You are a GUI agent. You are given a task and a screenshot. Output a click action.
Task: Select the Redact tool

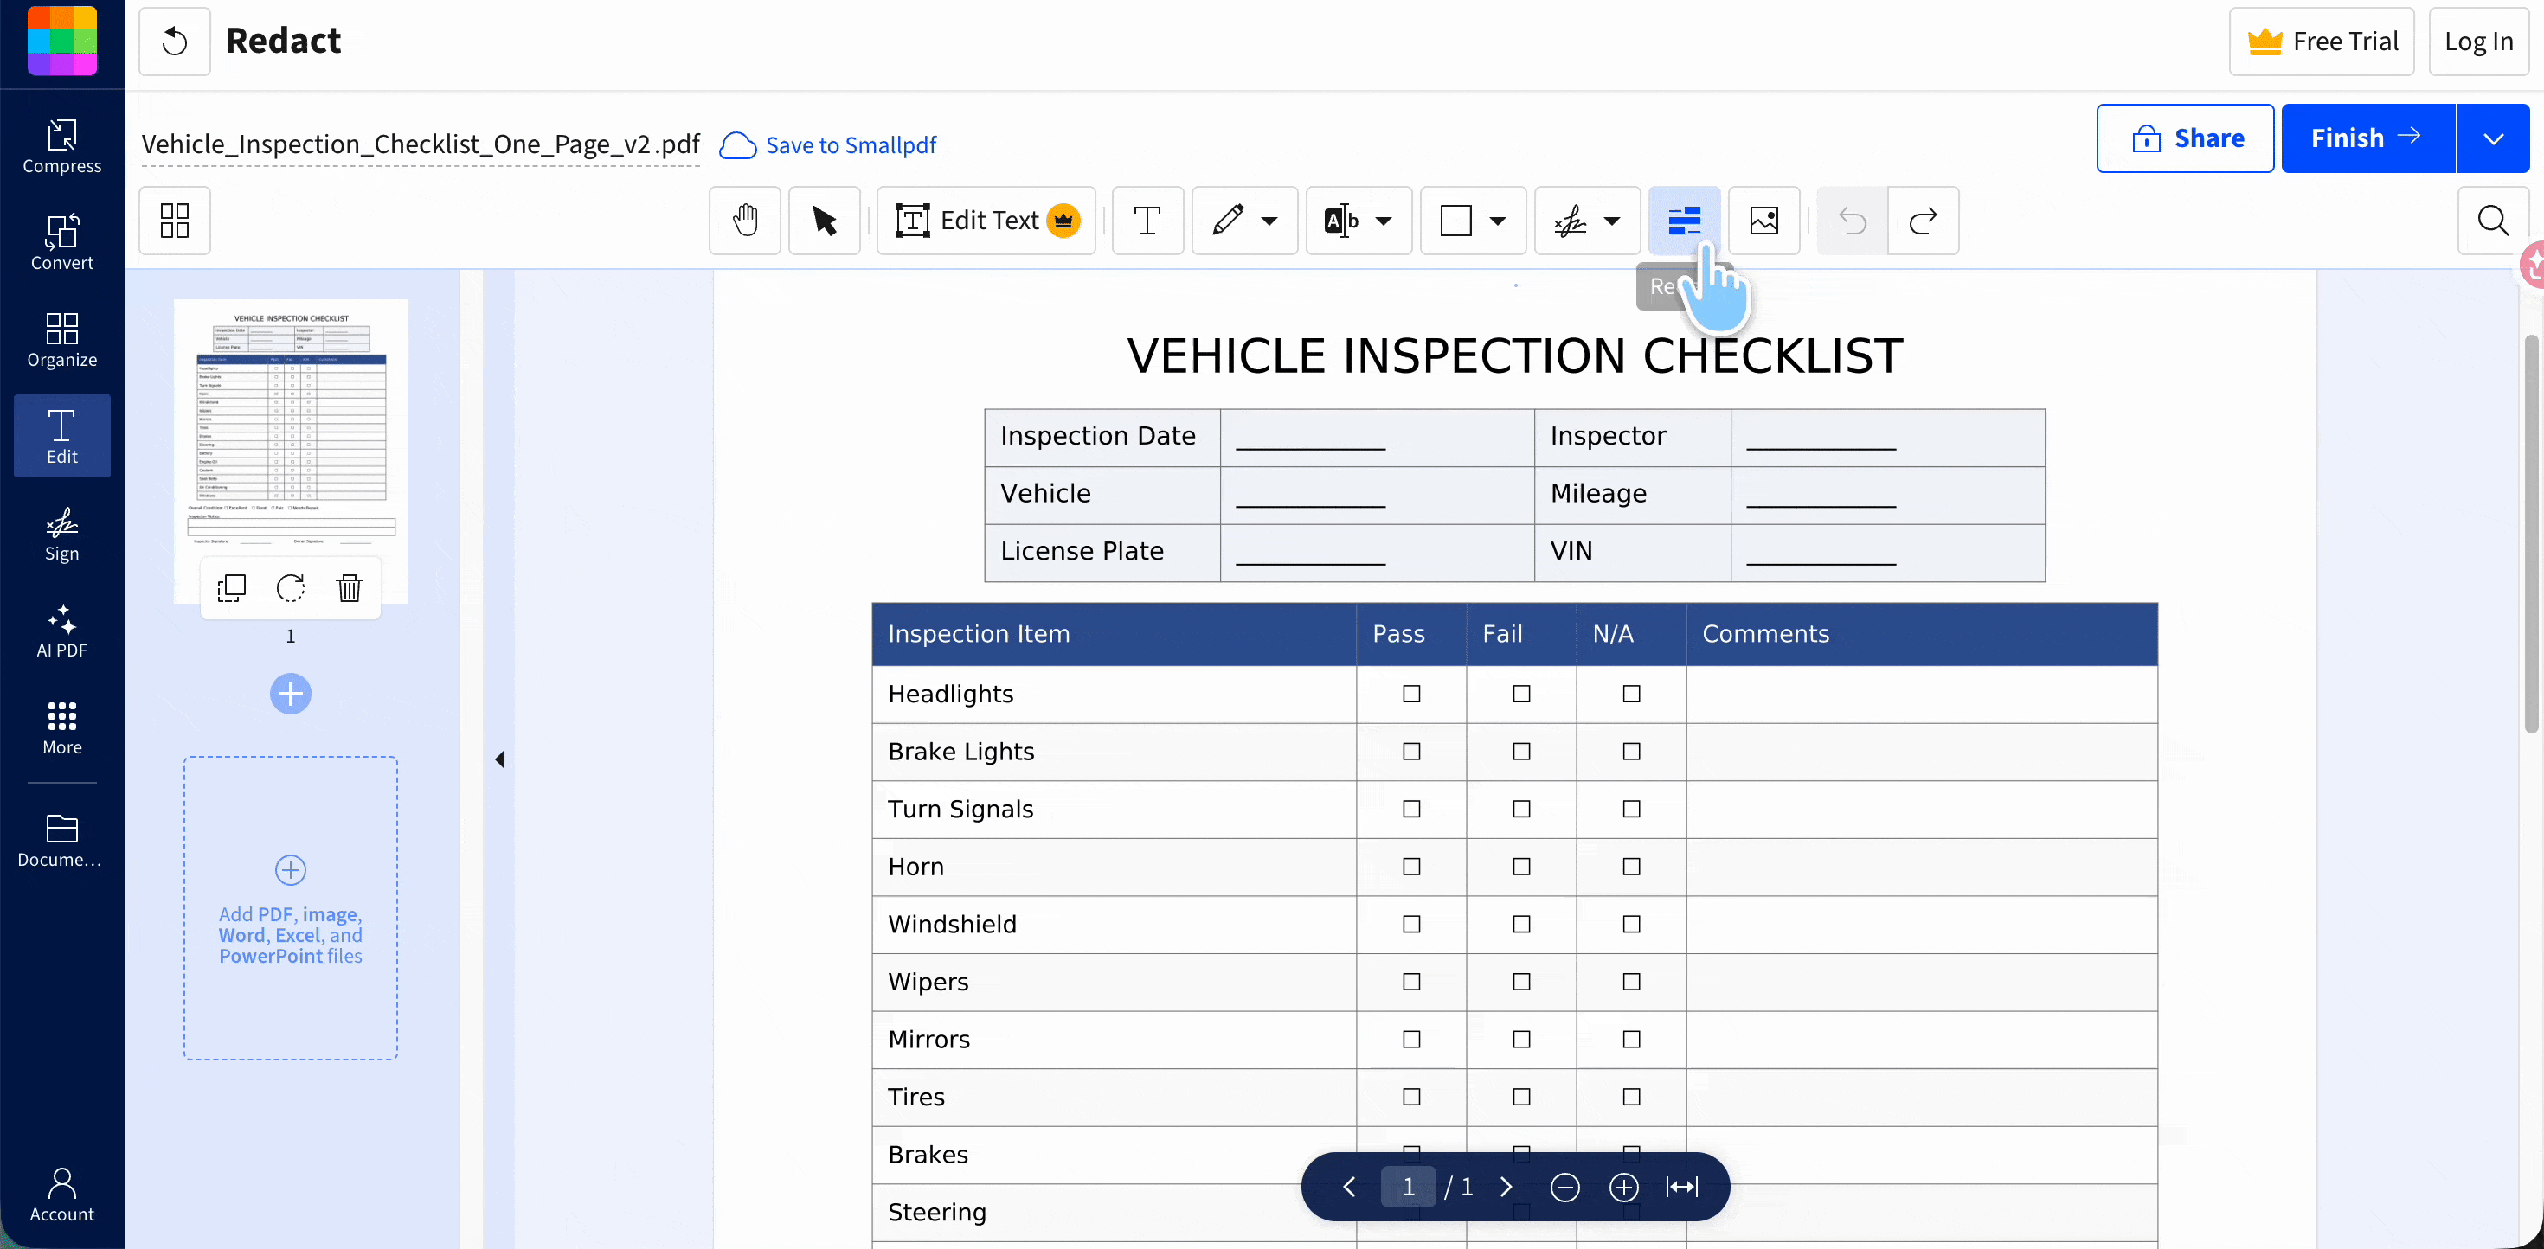pyautogui.click(x=1685, y=221)
